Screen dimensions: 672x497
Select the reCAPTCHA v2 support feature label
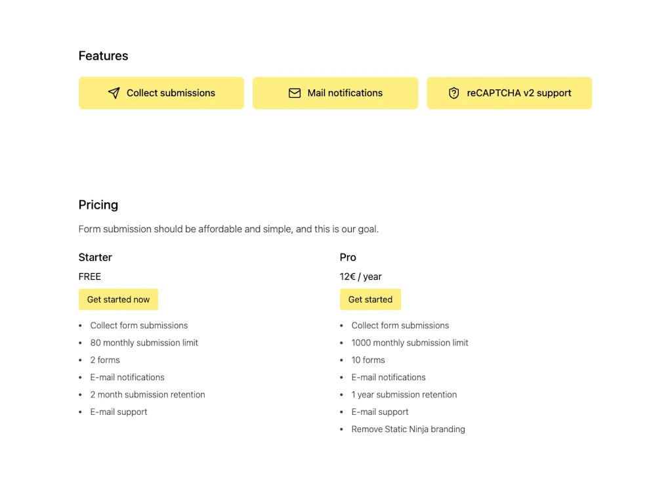tap(518, 93)
